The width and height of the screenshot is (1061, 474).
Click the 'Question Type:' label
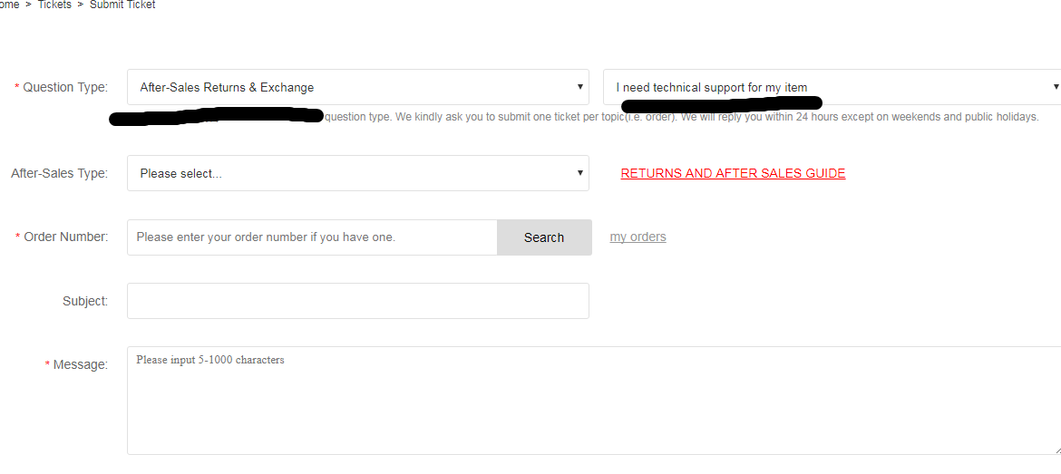point(65,87)
